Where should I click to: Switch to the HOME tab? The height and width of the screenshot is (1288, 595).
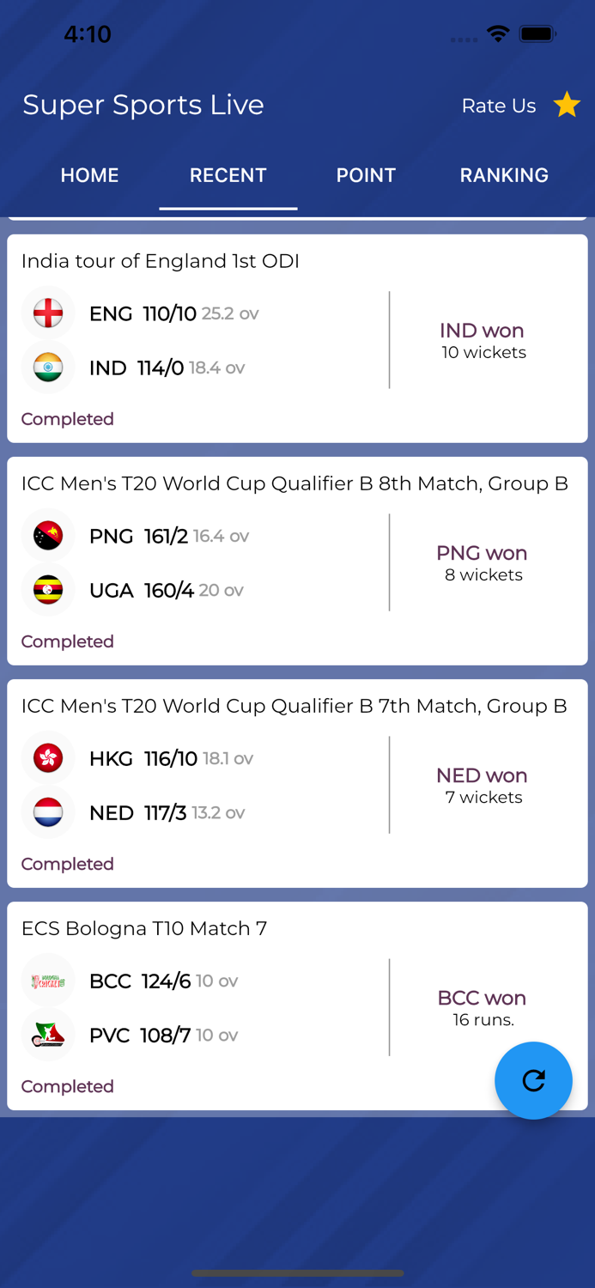[89, 175]
